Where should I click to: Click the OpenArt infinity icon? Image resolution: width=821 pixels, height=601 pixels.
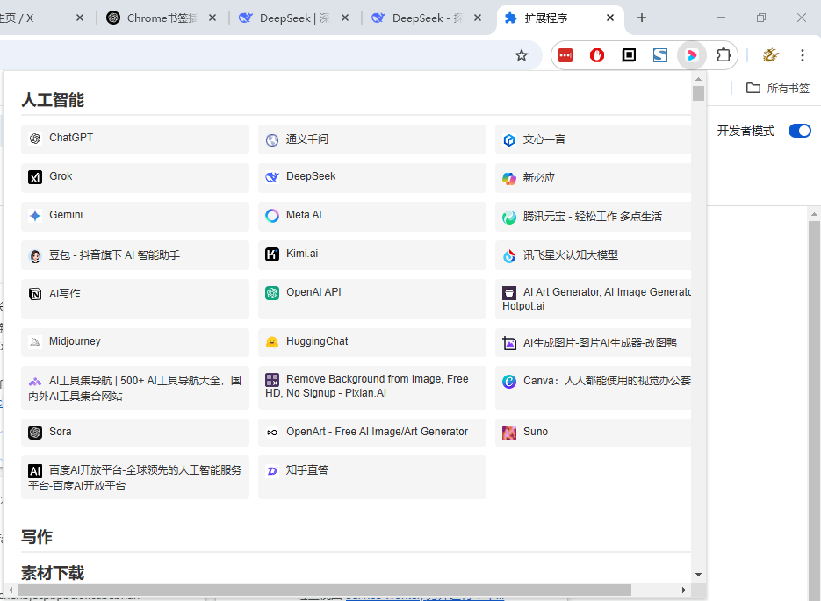pyautogui.click(x=272, y=432)
